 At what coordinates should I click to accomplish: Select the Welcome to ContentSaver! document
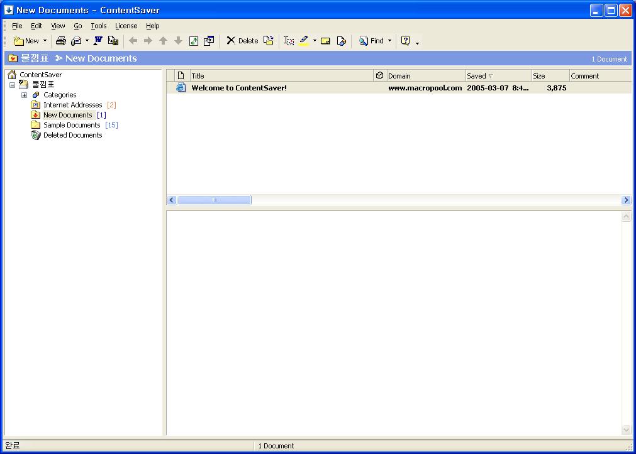coord(239,88)
